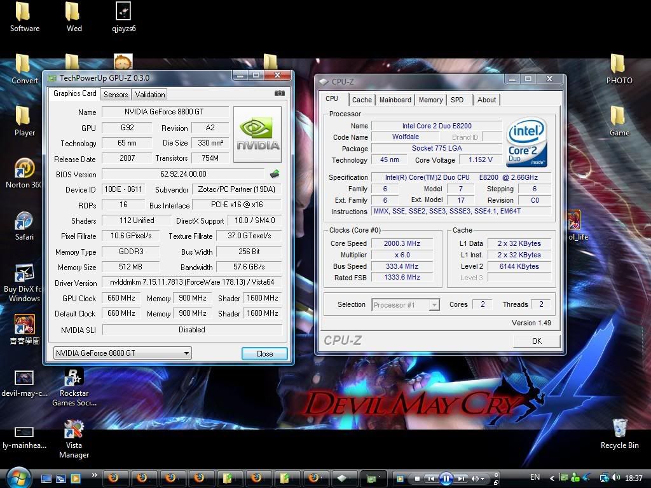Launch the Norton 360 shortcut
Image resolution: width=651 pixels, height=488 pixels.
pos(24,173)
